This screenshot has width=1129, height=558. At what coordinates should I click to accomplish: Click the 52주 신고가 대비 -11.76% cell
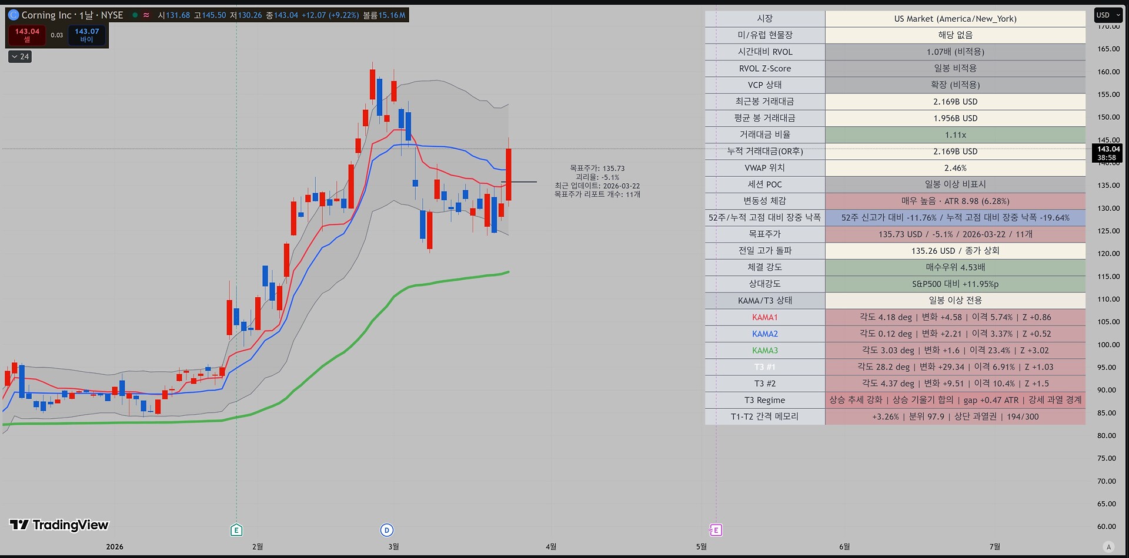[x=955, y=218]
